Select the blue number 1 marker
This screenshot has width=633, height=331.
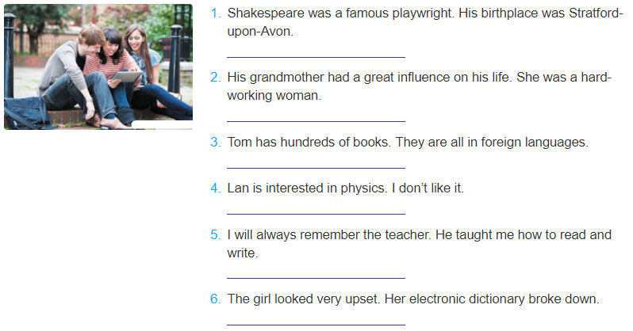[x=216, y=13]
